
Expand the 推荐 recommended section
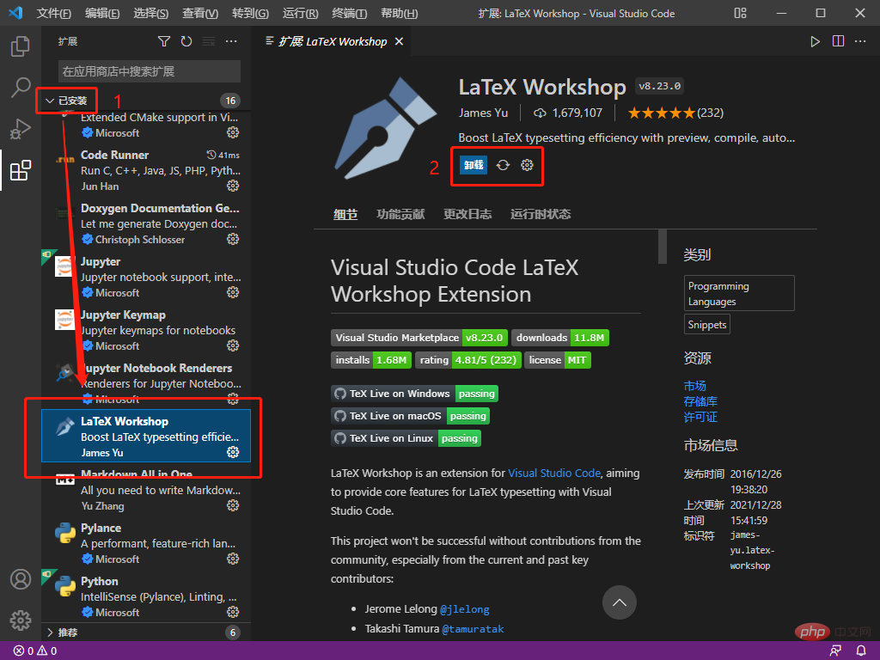(67, 632)
